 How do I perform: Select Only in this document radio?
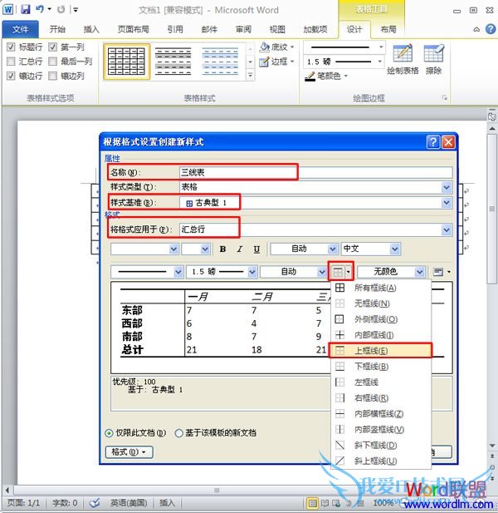109,433
